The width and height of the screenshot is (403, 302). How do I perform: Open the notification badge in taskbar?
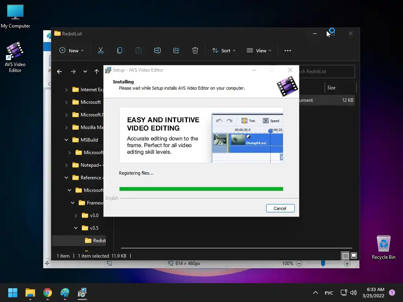(x=392, y=293)
